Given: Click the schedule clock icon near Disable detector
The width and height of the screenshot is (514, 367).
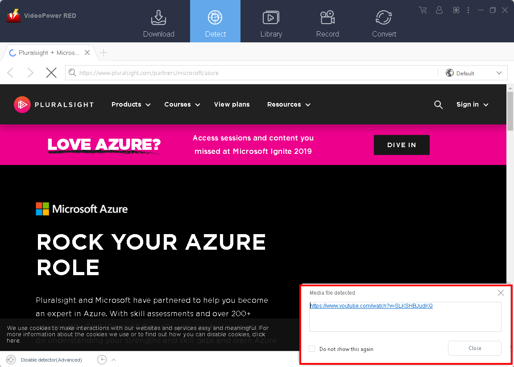Looking at the screenshot, I should [102, 359].
